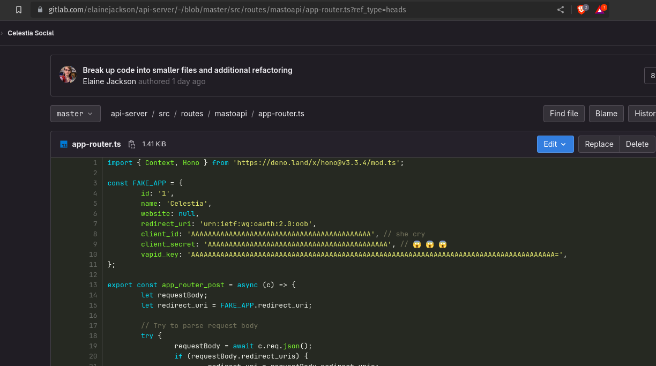
Task: Open the routes breadcrumb folder
Action: click(192, 114)
